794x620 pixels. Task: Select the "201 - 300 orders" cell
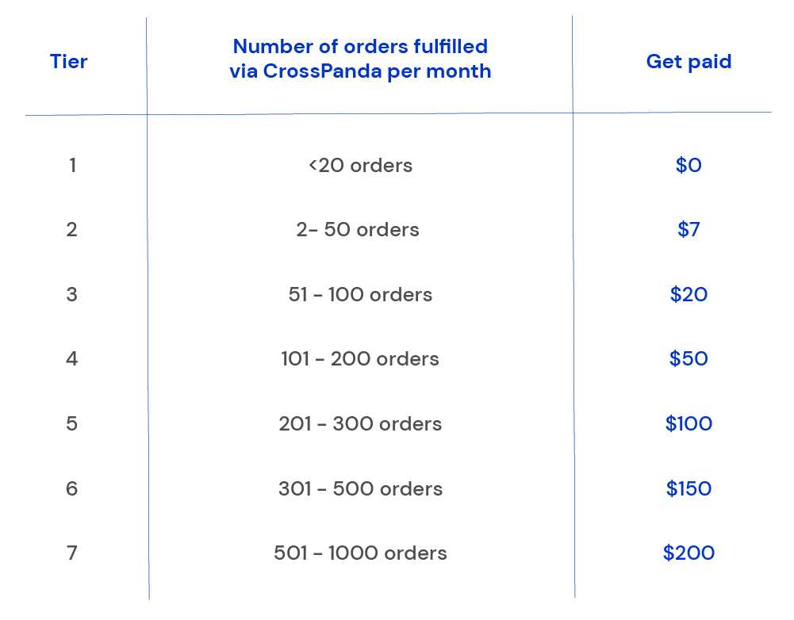[x=360, y=424]
